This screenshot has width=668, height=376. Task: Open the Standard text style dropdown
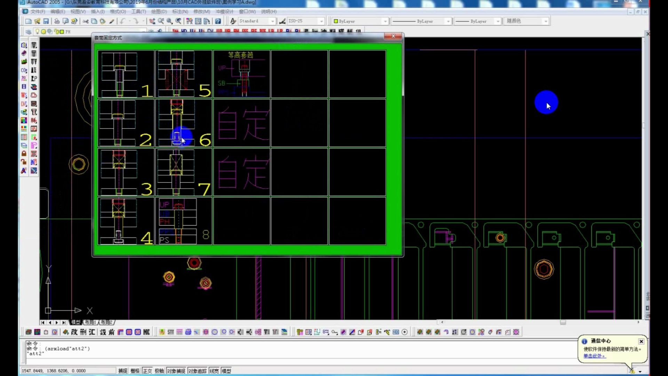(272, 21)
